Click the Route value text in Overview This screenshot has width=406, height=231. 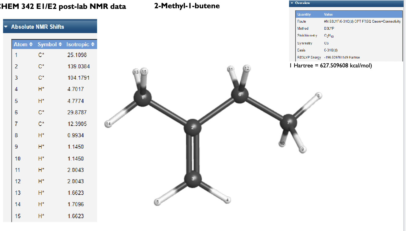(x=362, y=21)
